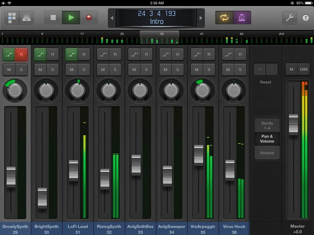Solo the AnlgSweeper channel
Viewport: 314px width, 235px height.
(x=178, y=69)
